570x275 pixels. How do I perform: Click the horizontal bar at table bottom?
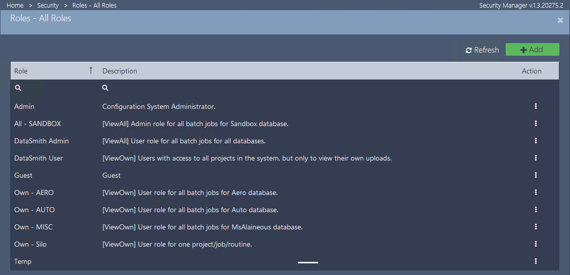(308, 262)
